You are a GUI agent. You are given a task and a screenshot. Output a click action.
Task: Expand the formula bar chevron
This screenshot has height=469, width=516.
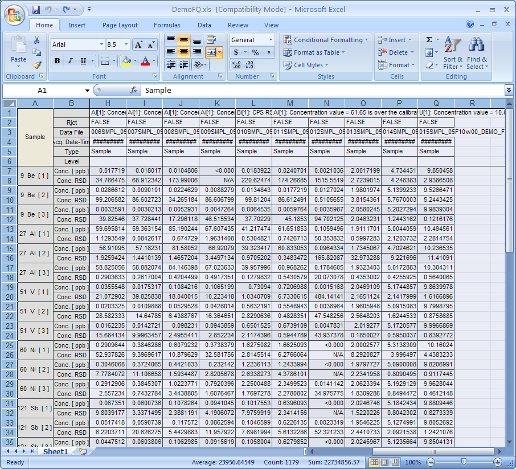tap(509, 90)
